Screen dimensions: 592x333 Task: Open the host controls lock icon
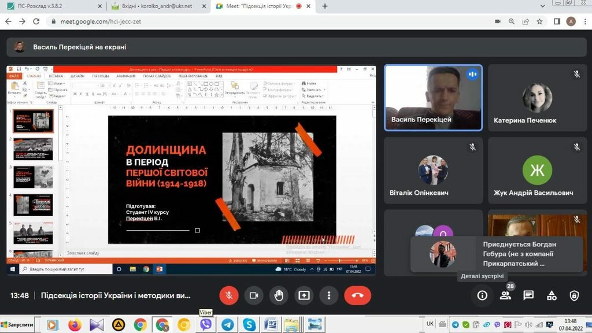[574, 295]
